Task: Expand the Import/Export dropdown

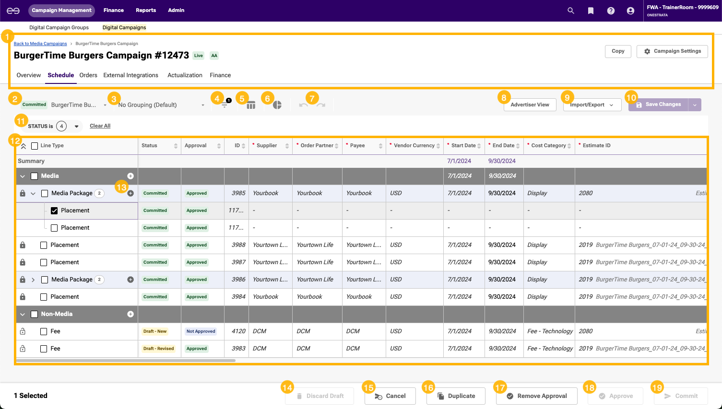Action: pyautogui.click(x=592, y=105)
